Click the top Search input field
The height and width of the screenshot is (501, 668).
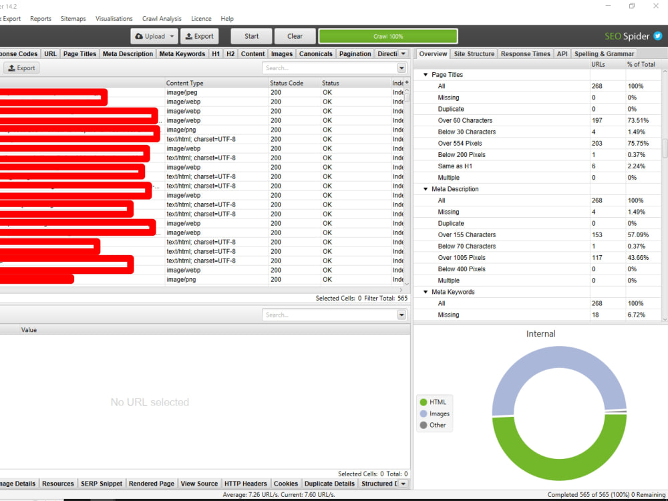[330, 67]
